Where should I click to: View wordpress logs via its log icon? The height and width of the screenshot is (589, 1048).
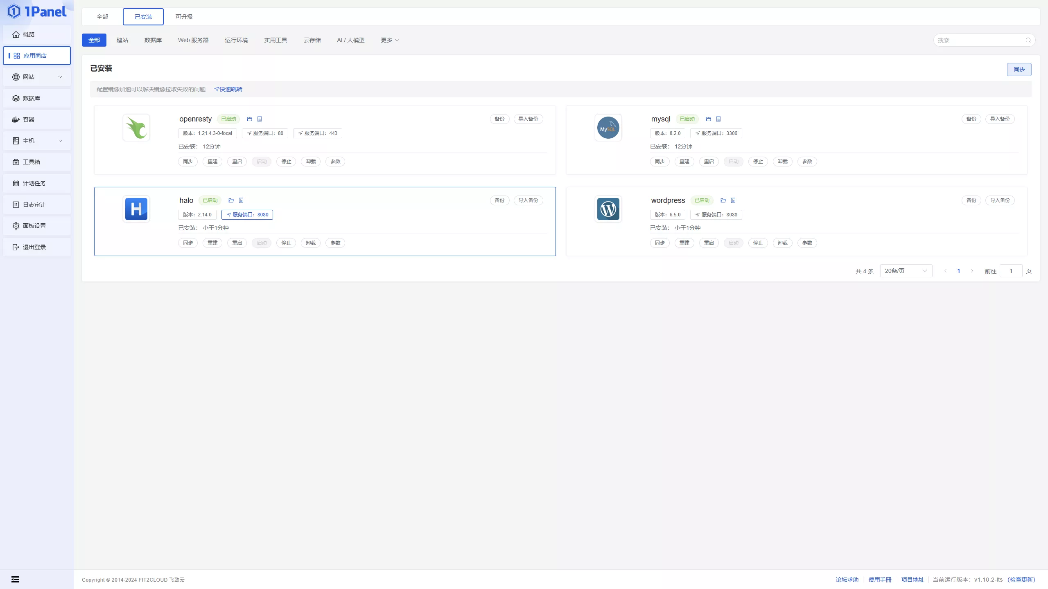pos(733,200)
